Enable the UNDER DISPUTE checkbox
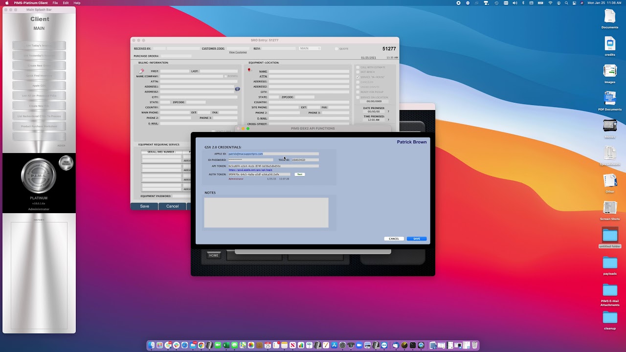Image resolution: width=626 pixels, height=352 pixels. point(358,87)
